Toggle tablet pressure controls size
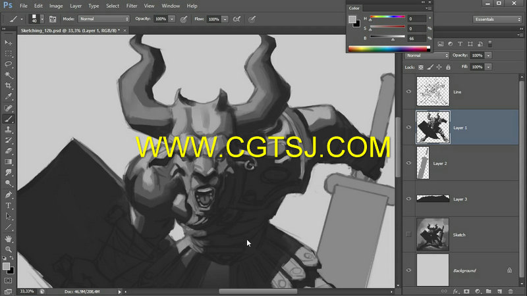 tap(252, 19)
